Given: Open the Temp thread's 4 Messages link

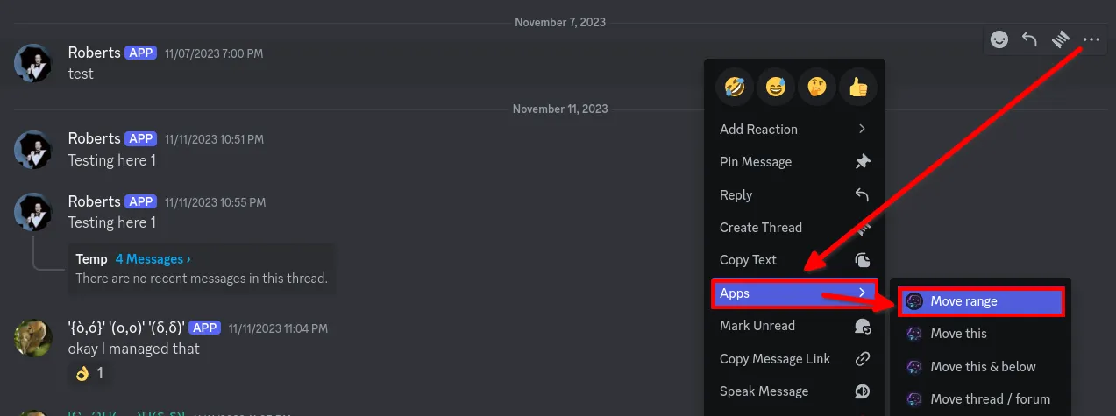Looking at the screenshot, I should click(153, 259).
